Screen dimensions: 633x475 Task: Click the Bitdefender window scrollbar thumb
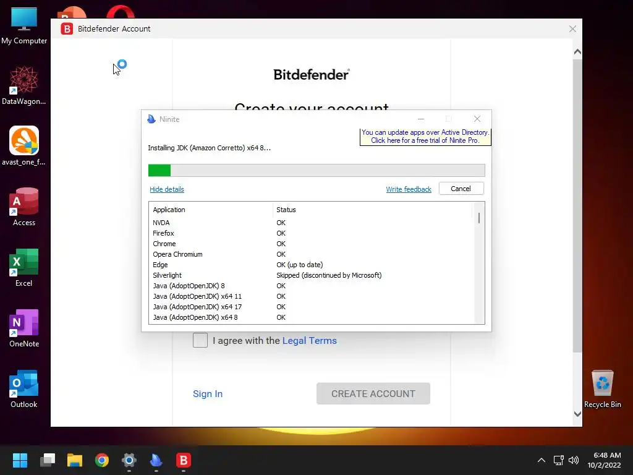coord(577,205)
